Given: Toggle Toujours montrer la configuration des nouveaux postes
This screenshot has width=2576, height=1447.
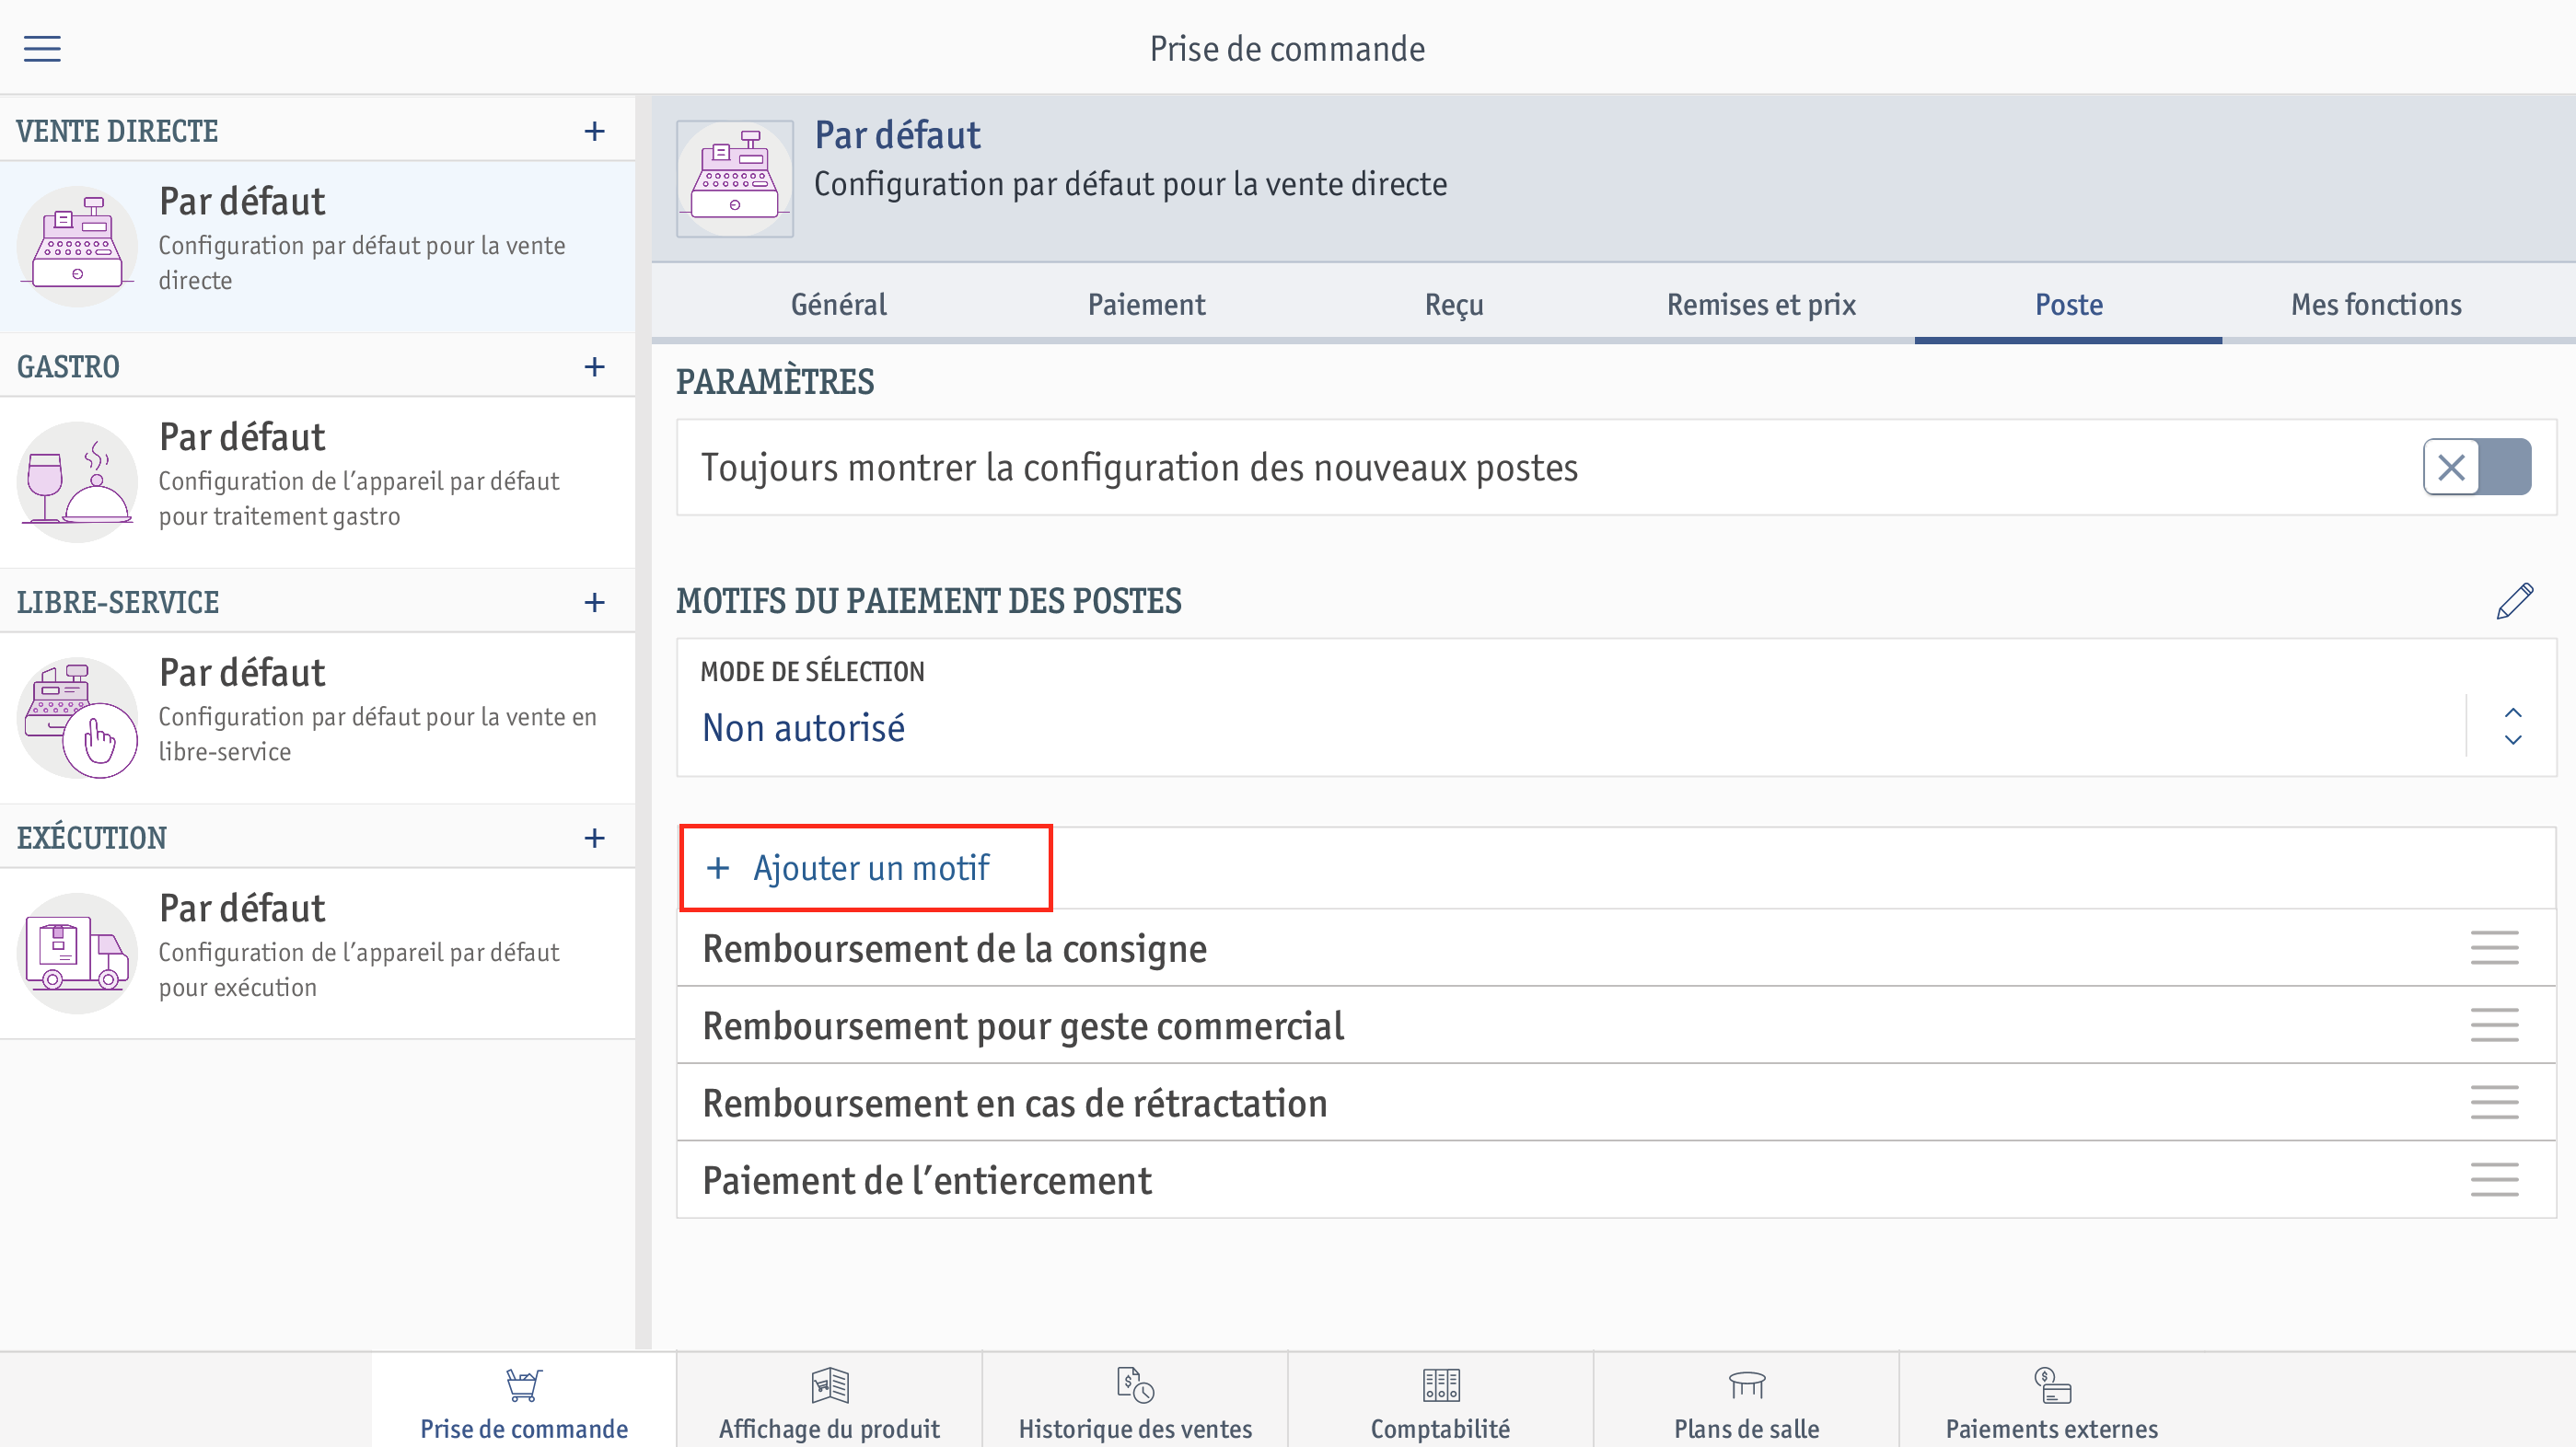Looking at the screenshot, I should [x=2476, y=467].
